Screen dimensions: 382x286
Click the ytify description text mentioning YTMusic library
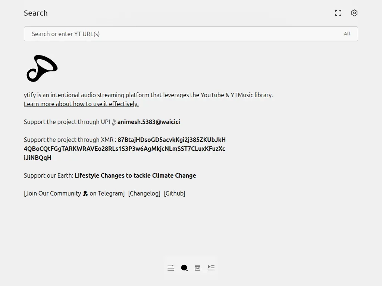point(148,95)
